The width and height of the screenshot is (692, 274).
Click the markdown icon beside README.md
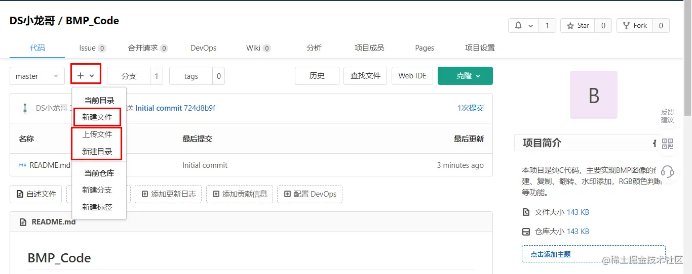(23, 165)
